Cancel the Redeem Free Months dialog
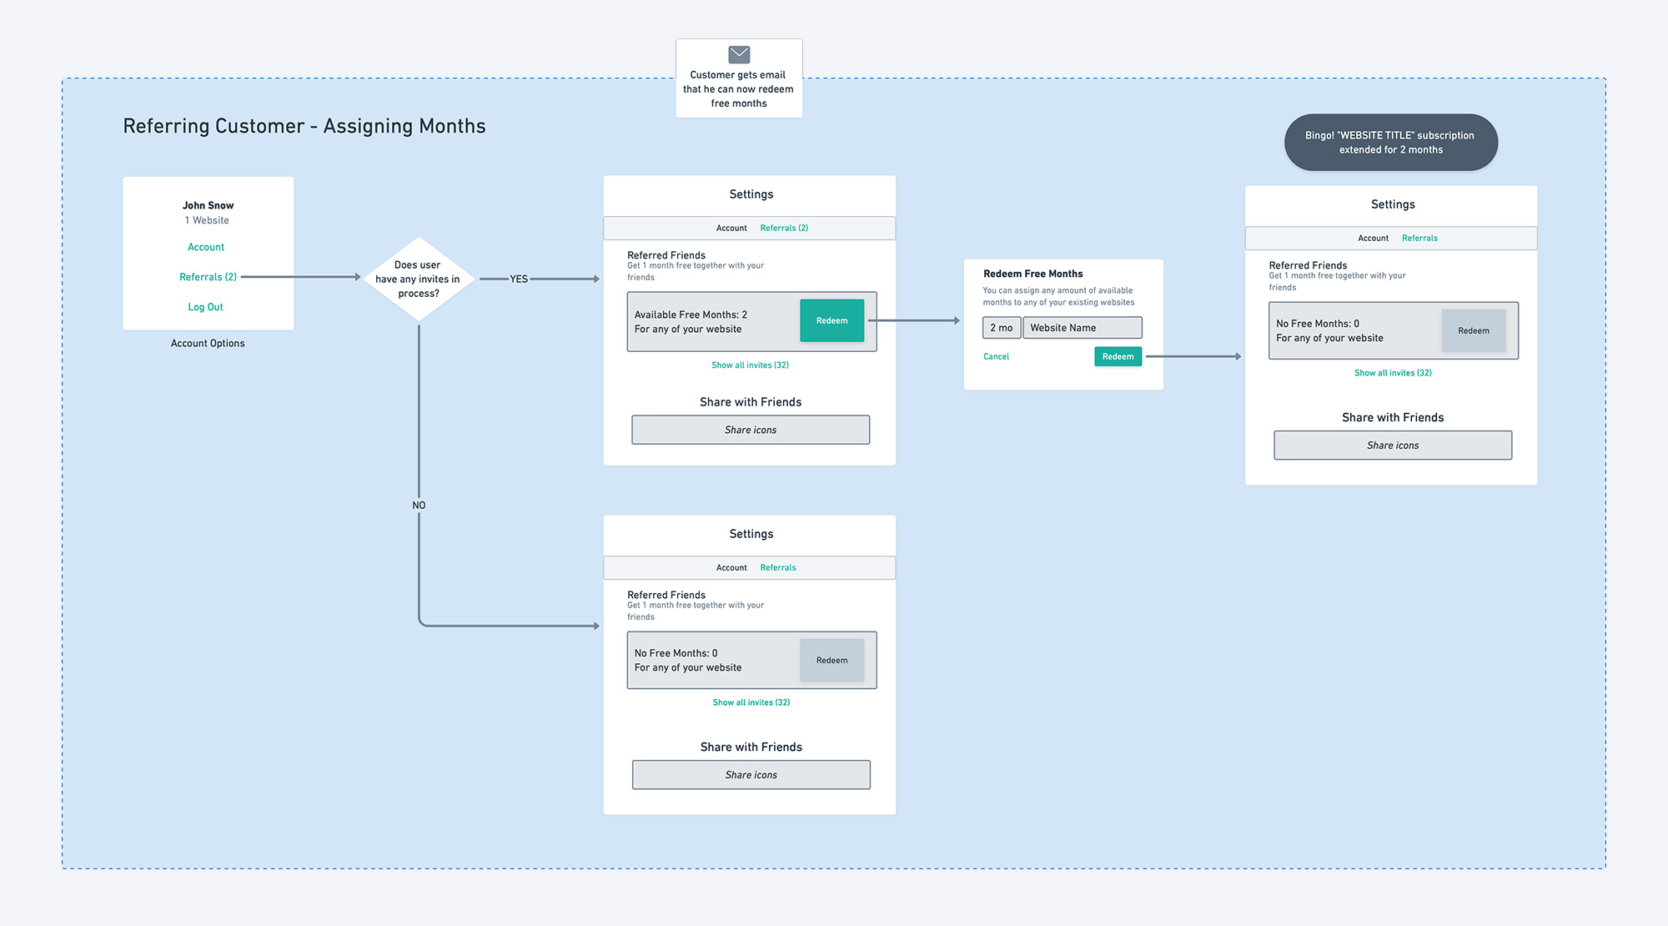Screen dimensions: 1668x926 (996, 356)
